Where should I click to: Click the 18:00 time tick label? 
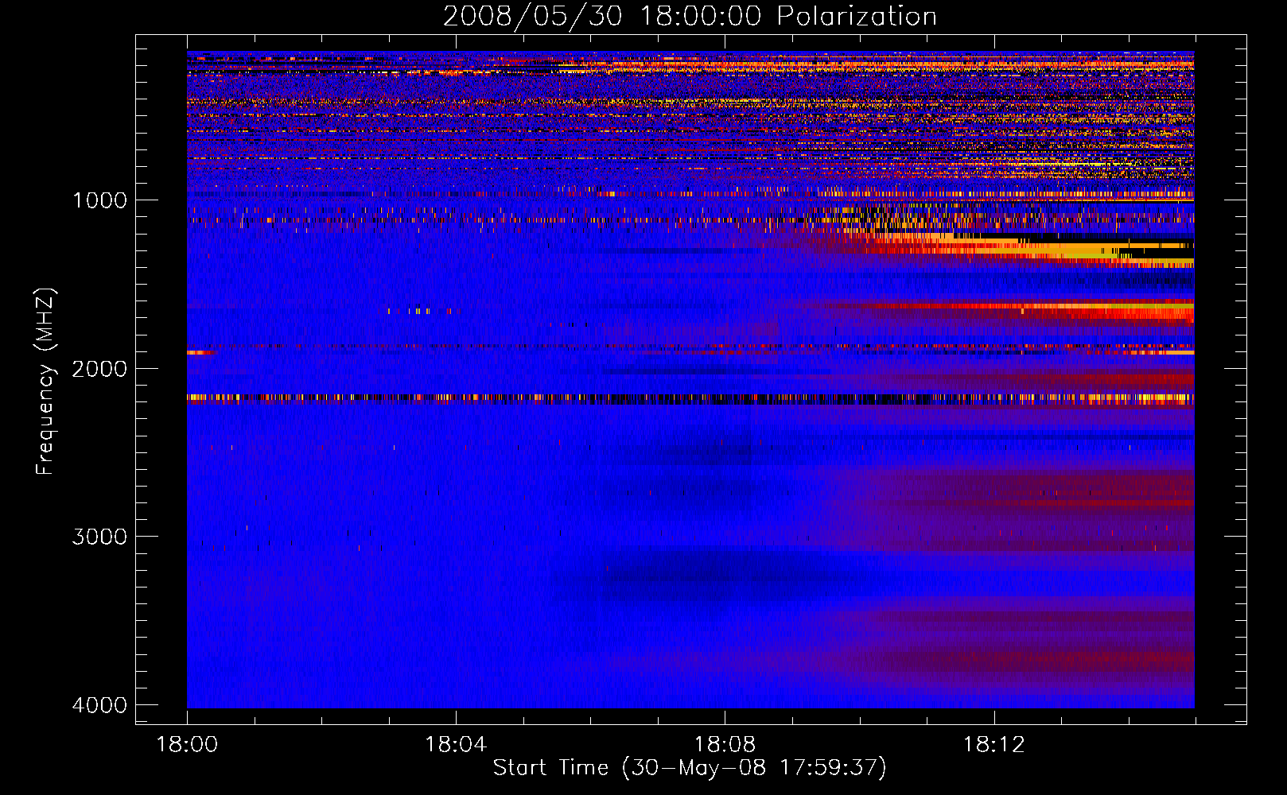187,745
